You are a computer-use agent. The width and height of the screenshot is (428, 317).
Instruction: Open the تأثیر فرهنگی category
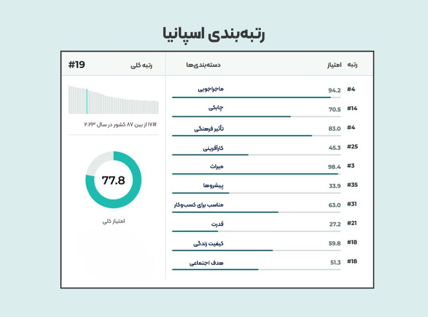coord(209,129)
